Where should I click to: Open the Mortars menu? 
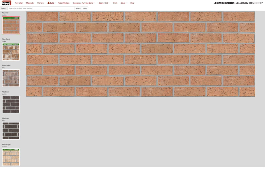click(x=40, y=3)
